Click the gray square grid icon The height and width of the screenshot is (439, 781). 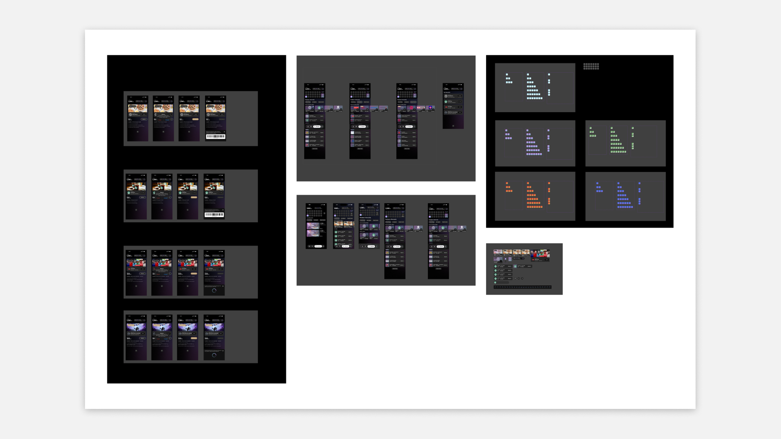coord(591,66)
